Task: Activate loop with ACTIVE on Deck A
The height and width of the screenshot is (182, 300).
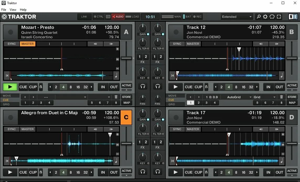Action: [x=126, y=85]
